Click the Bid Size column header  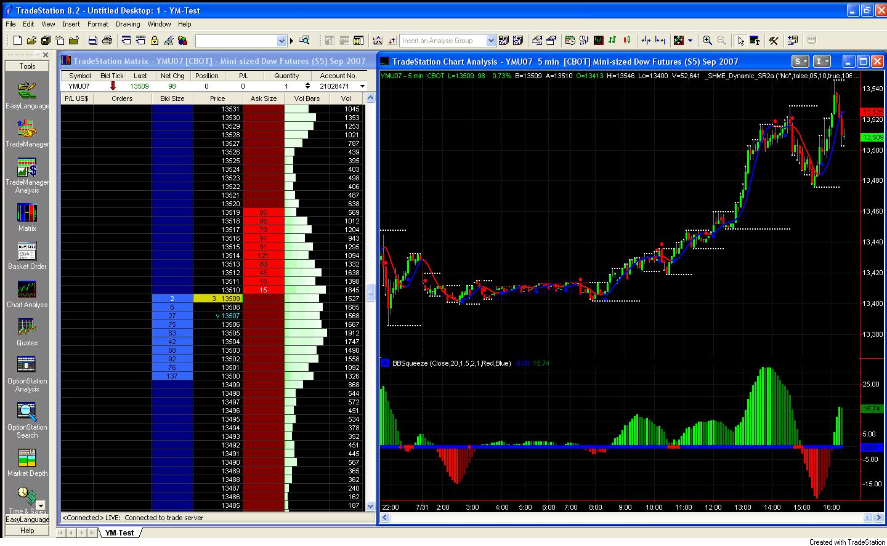pos(172,98)
